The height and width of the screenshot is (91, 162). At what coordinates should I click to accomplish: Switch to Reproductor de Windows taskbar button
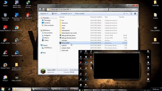click(x=41, y=89)
